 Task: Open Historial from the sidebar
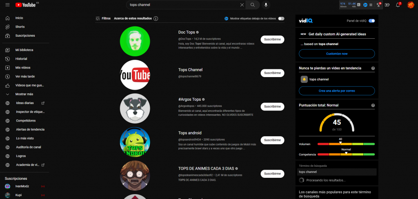(x=21, y=59)
